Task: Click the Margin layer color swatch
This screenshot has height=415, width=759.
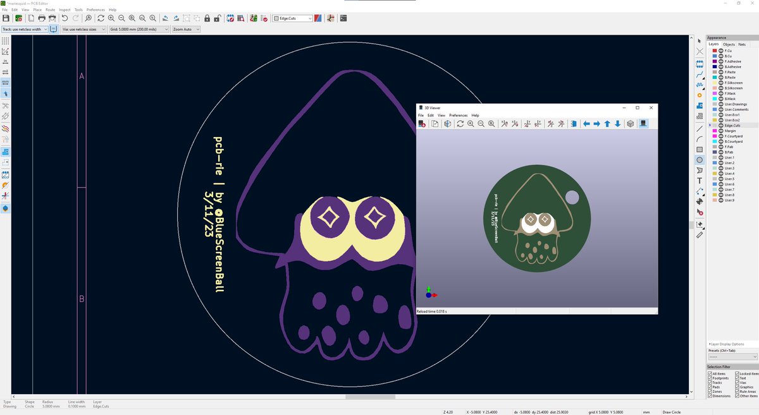Action: (x=714, y=131)
